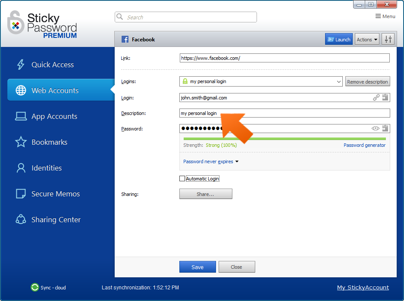Screen dimensions: 404x301
Task: Open the Password generator link
Action: pyautogui.click(x=364, y=145)
